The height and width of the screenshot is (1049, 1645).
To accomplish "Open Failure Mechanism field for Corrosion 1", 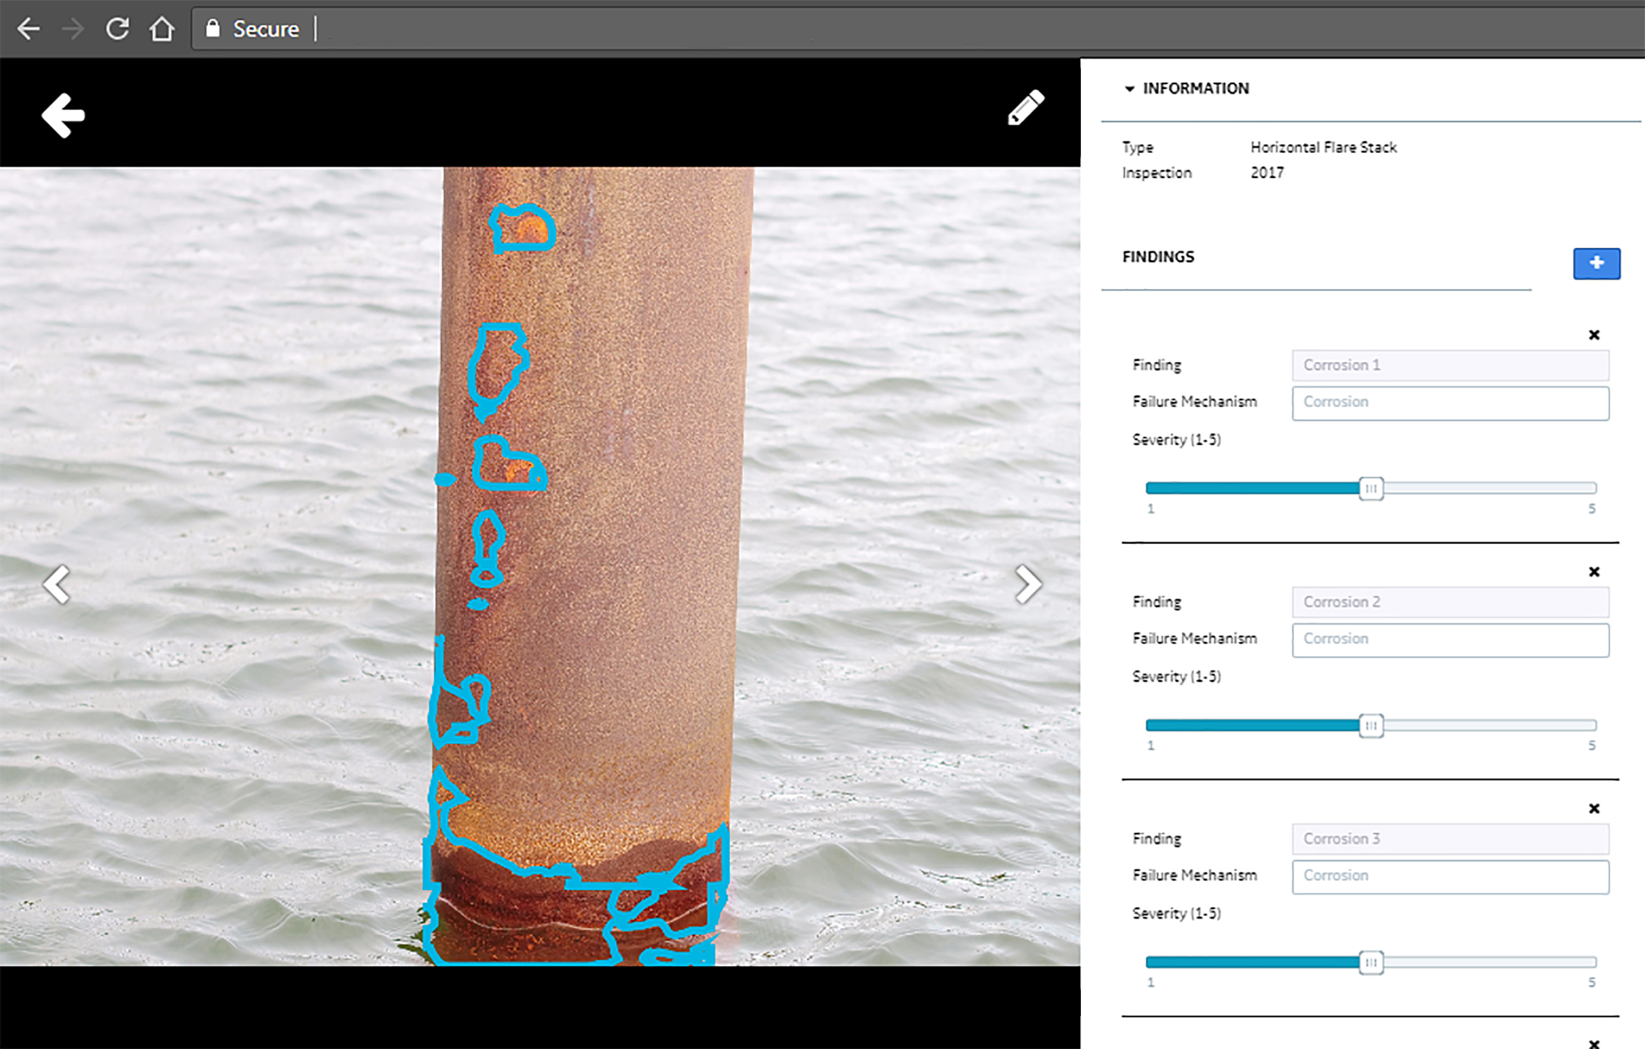I will point(1450,403).
